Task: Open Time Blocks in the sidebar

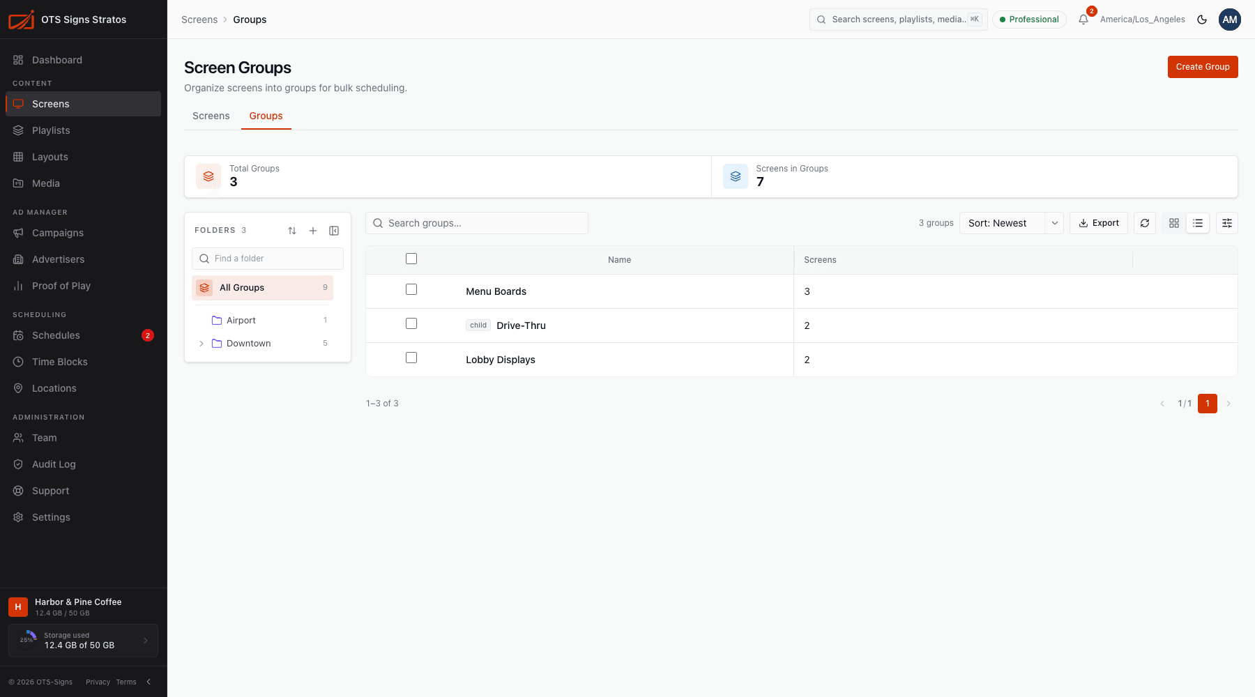Action: point(84,362)
